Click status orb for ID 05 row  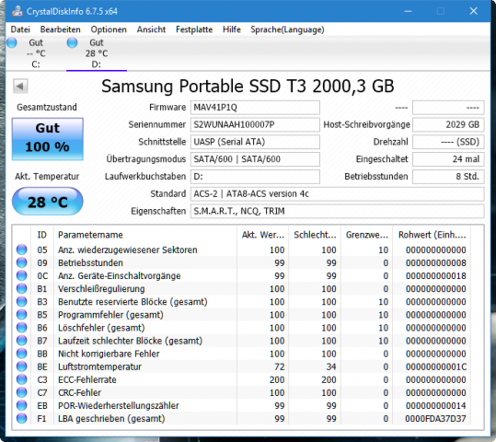point(22,250)
